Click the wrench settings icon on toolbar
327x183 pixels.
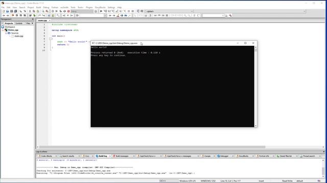click(x=230, y=16)
